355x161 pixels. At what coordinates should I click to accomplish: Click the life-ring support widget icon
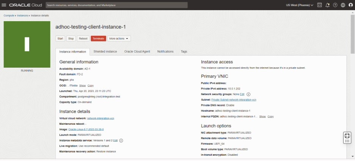click(x=347, y=135)
